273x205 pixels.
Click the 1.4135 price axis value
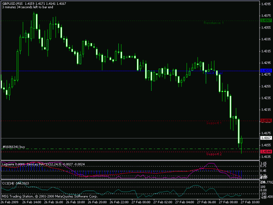coord(266,156)
